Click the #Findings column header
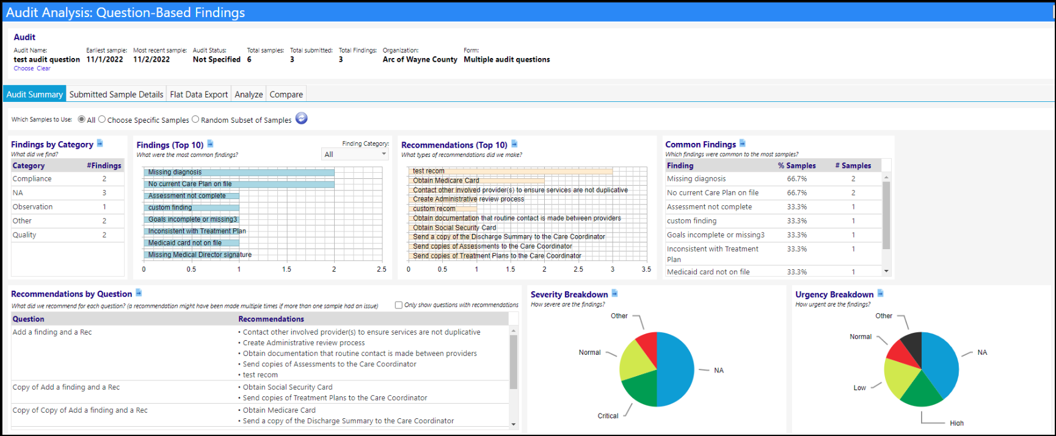Viewport: 1056px width, 436px height. pos(104,165)
